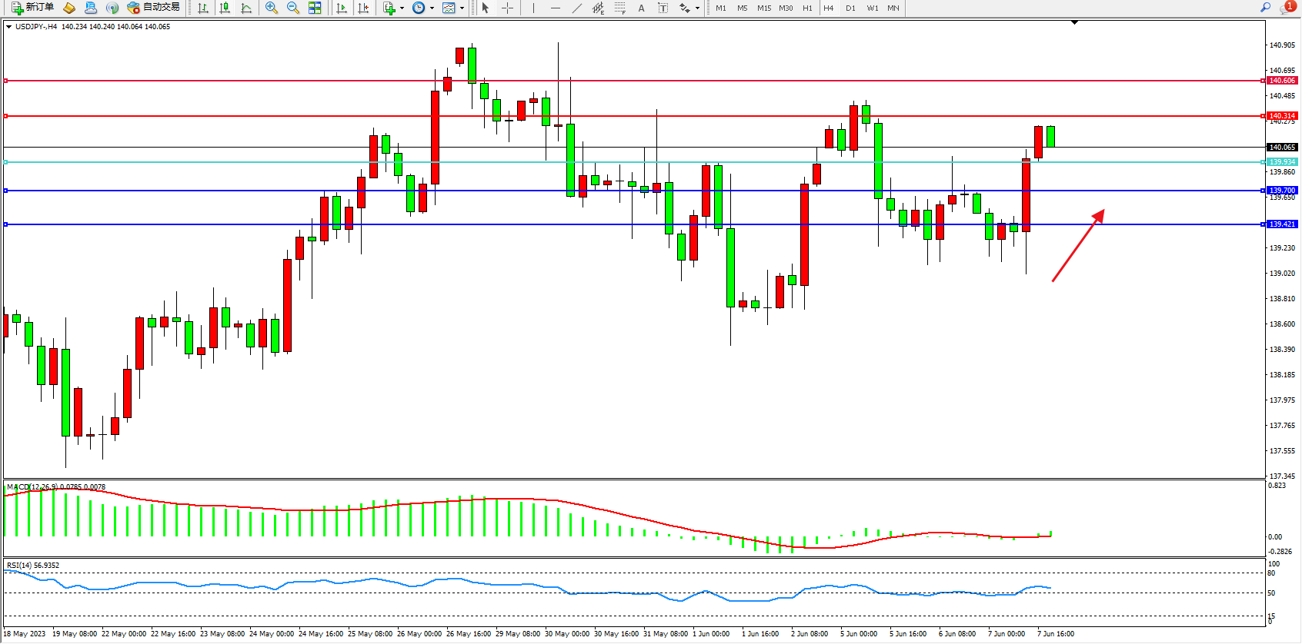Open the add indicators dropdown arrow
The width and height of the screenshot is (1302, 644).
pyautogui.click(x=402, y=8)
